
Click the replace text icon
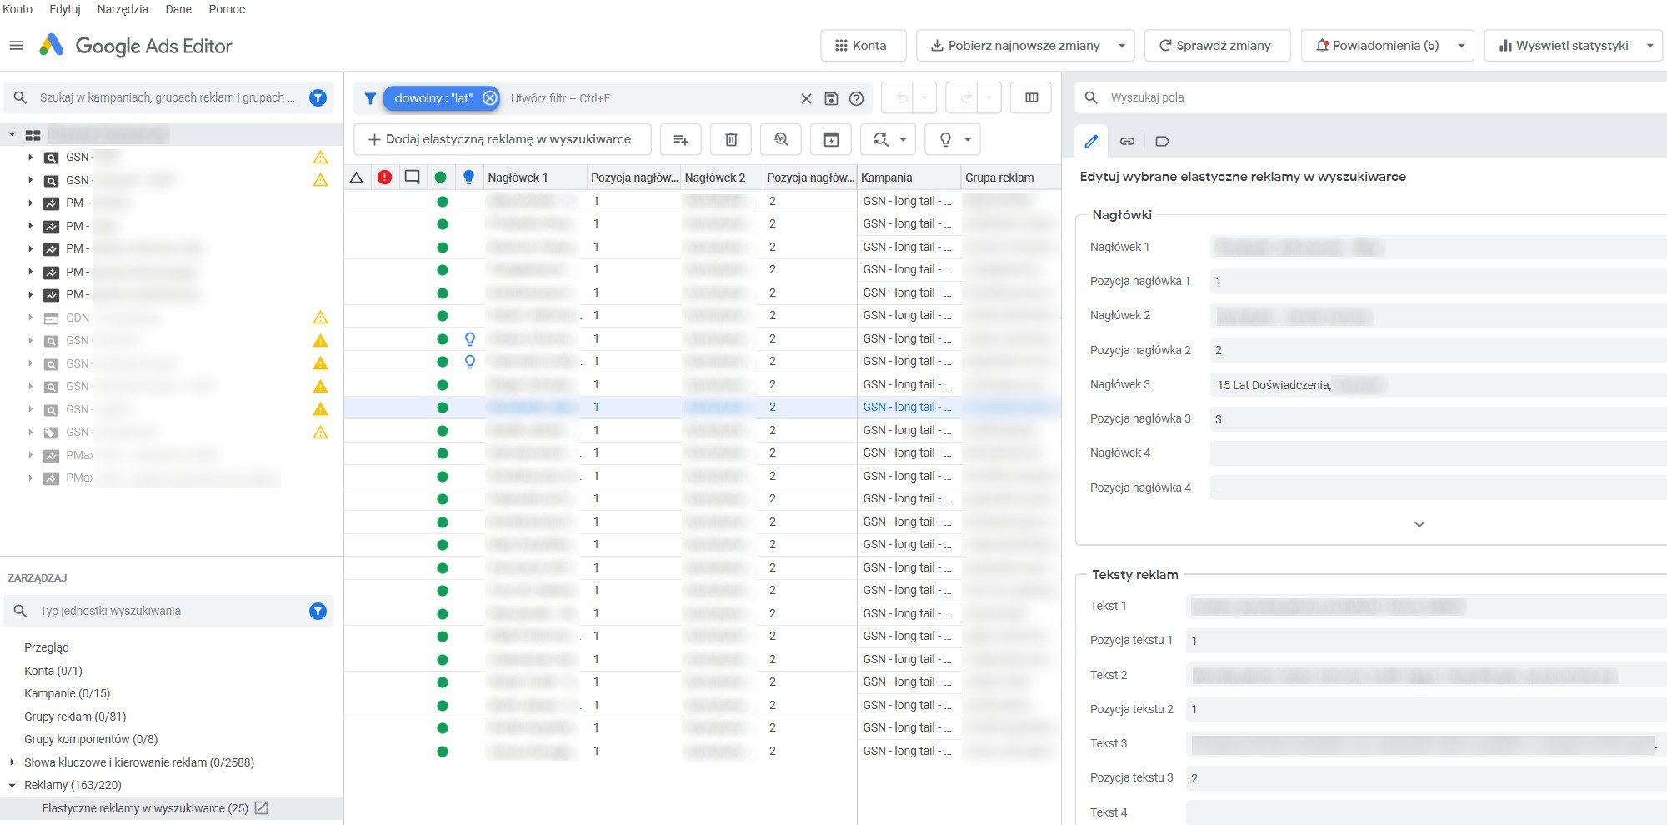pos(881,139)
